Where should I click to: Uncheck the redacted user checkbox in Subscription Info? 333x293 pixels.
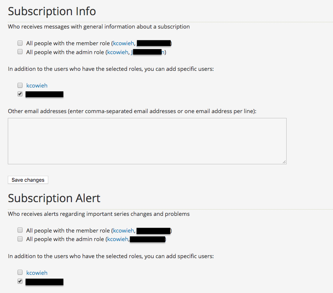point(20,94)
